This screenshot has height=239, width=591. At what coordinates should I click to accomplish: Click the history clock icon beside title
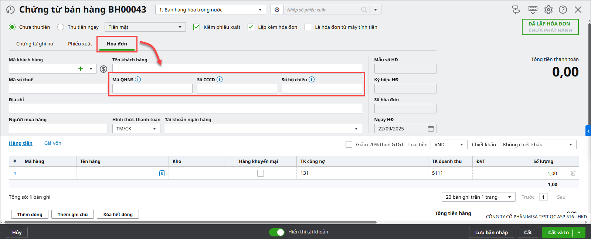[11, 10]
